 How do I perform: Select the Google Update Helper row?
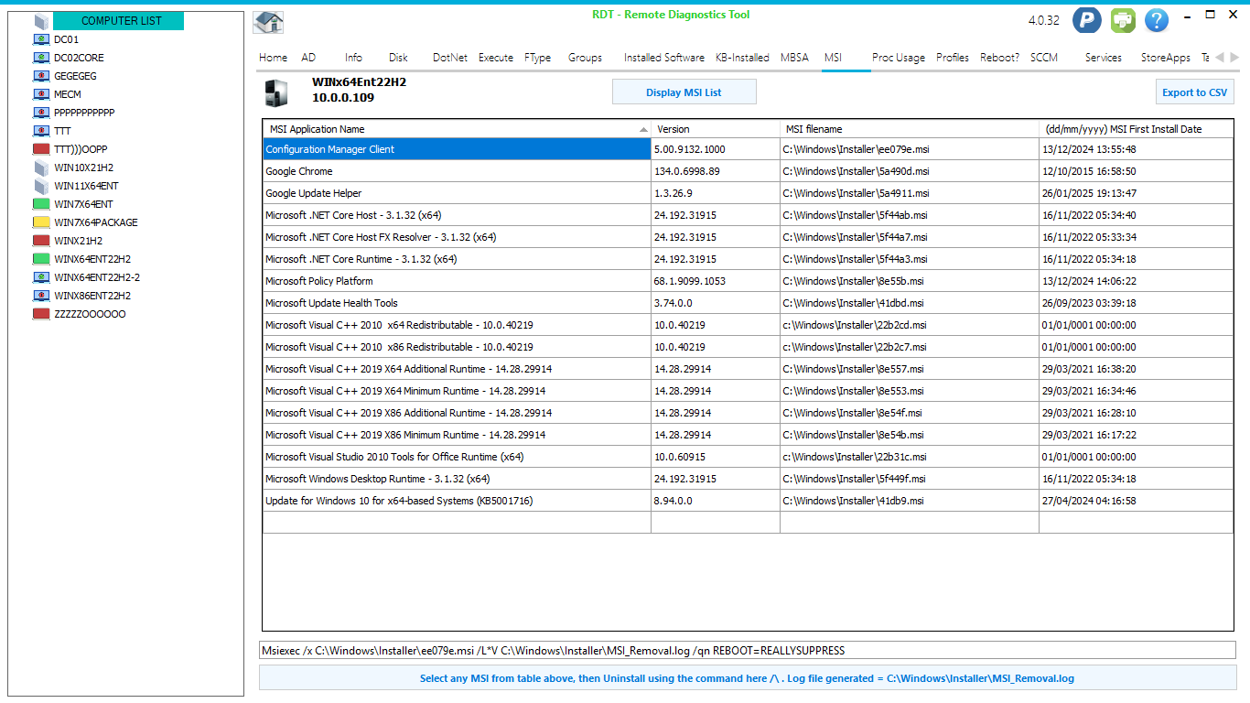click(748, 193)
